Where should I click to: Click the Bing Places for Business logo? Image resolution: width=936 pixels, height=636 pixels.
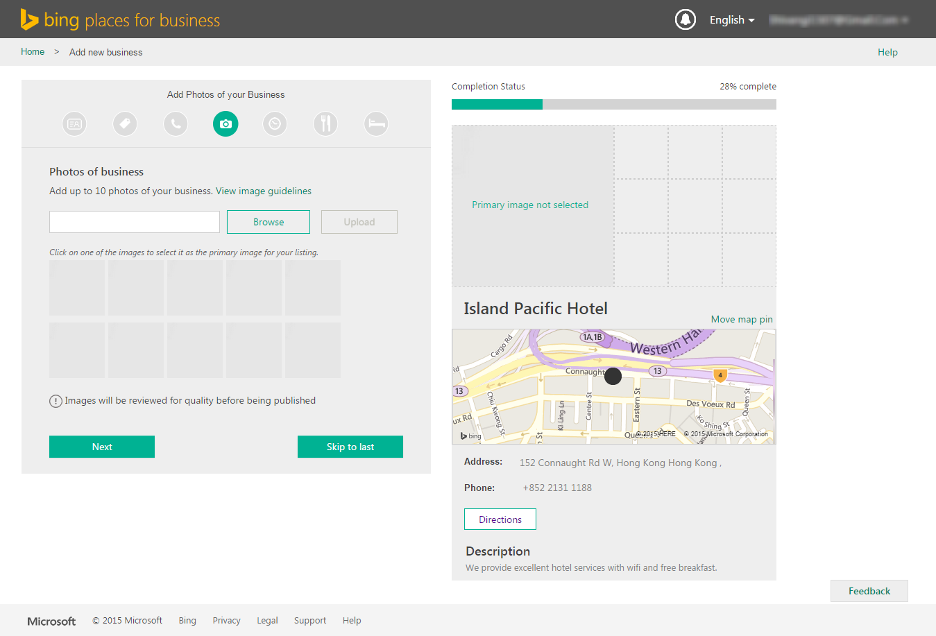pyautogui.click(x=120, y=19)
